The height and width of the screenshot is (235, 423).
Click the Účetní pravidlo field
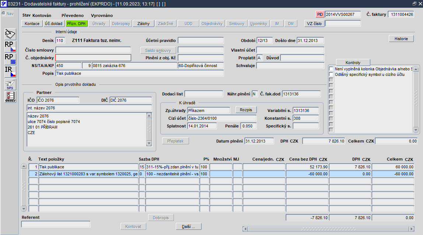pyautogui.click(x=201, y=41)
